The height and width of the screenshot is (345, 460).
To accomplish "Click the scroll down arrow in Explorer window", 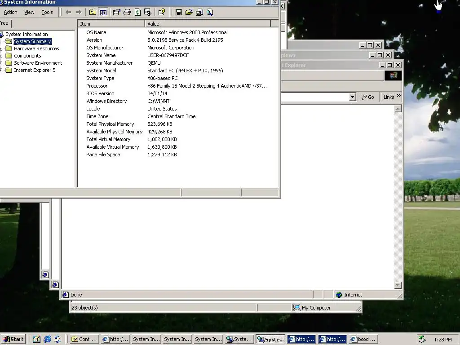I will coord(398,285).
